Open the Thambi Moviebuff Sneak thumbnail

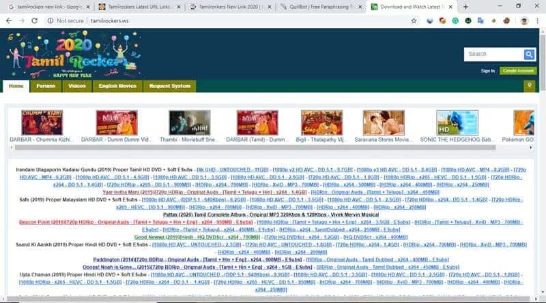[190, 123]
